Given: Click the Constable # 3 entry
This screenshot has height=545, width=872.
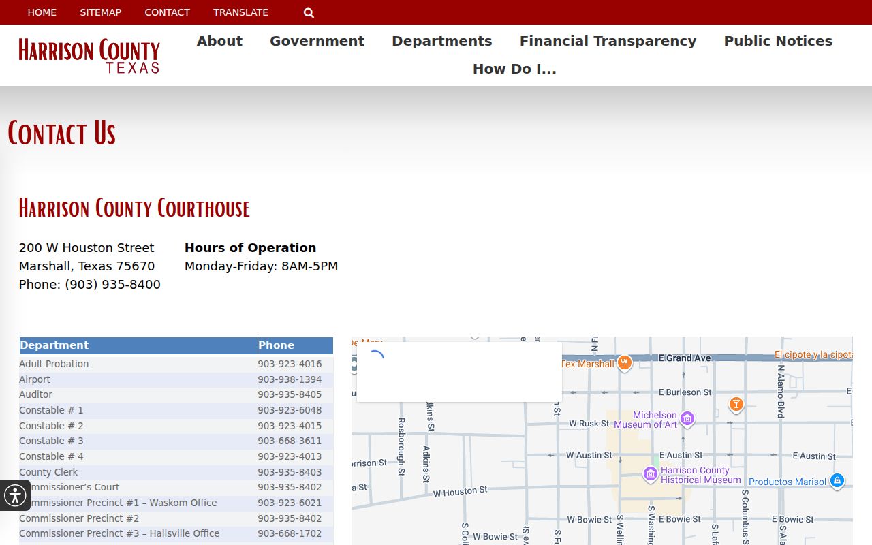Looking at the screenshot, I should (51, 441).
